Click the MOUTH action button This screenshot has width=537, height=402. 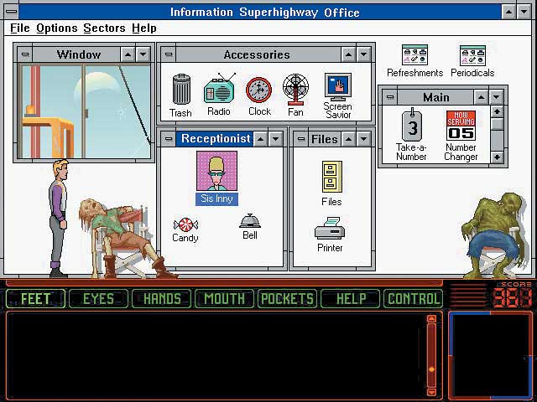click(x=224, y=298)
